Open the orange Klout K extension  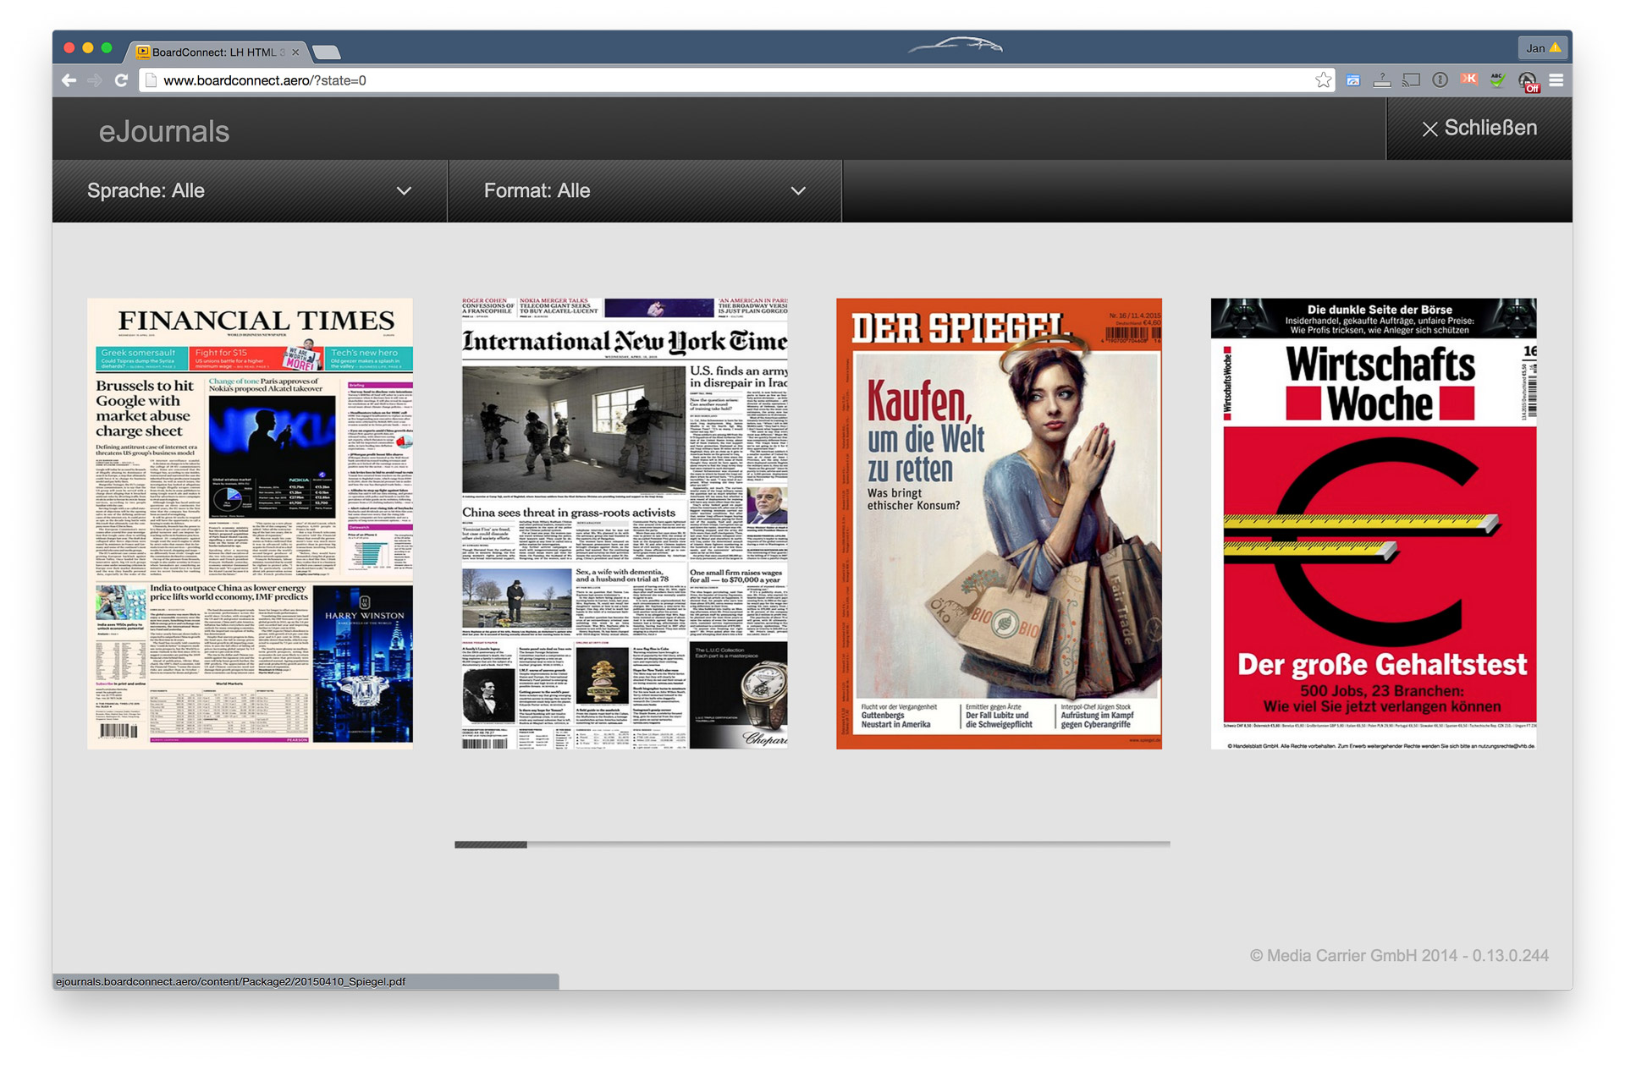tap(1468, 79)
